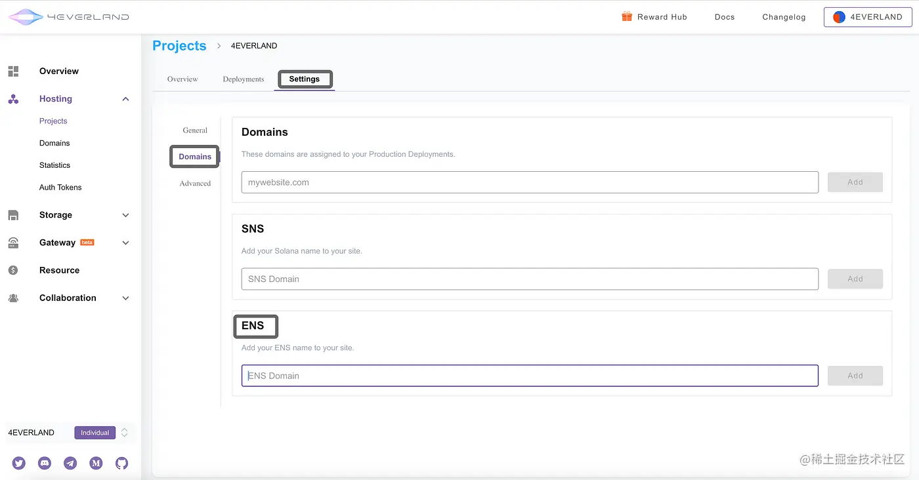Collapse the Hosting sidebar section
The height and width of the screenshot is (480, 919).
[125, 99]
